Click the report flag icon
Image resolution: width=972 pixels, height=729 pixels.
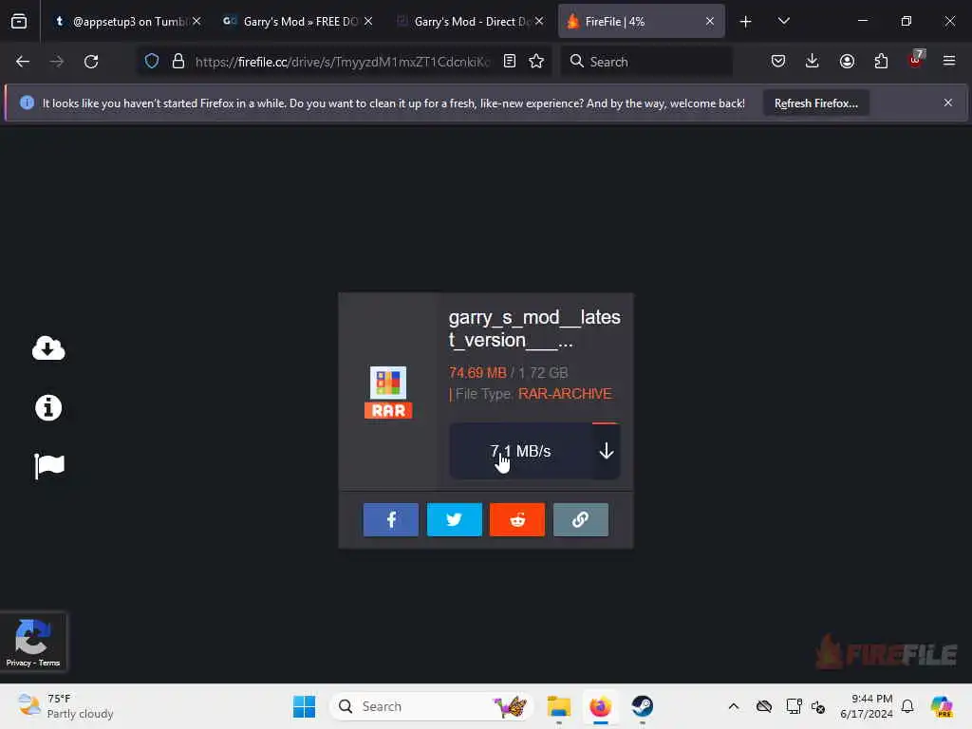[x=49, y=466]
